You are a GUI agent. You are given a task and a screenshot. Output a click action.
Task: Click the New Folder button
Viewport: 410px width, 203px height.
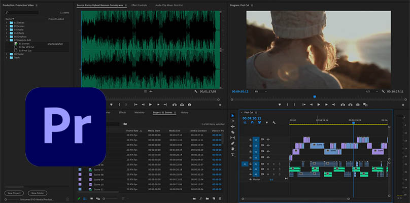coord(37,193)
